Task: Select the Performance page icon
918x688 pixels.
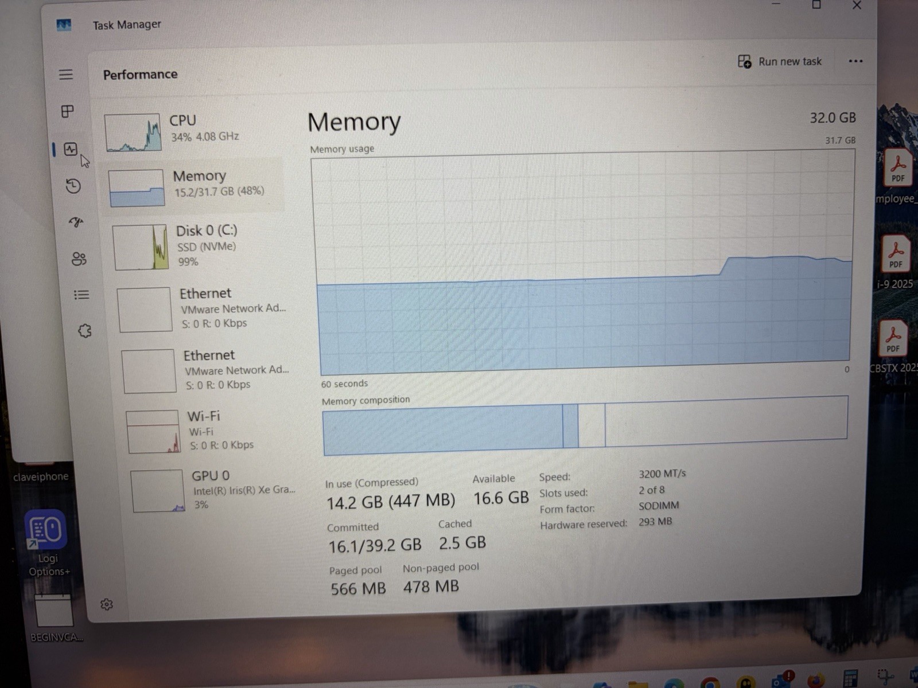Action: 71,150
